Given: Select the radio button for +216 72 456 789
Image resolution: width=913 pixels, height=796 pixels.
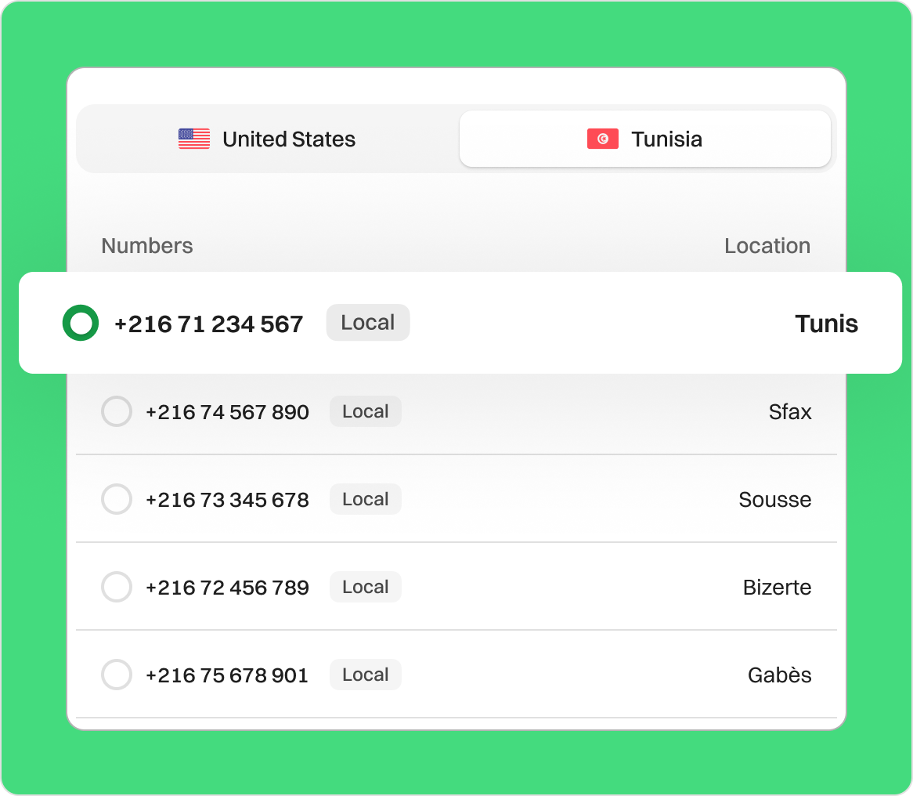Looking at the screenshot, I should (117, 588).
